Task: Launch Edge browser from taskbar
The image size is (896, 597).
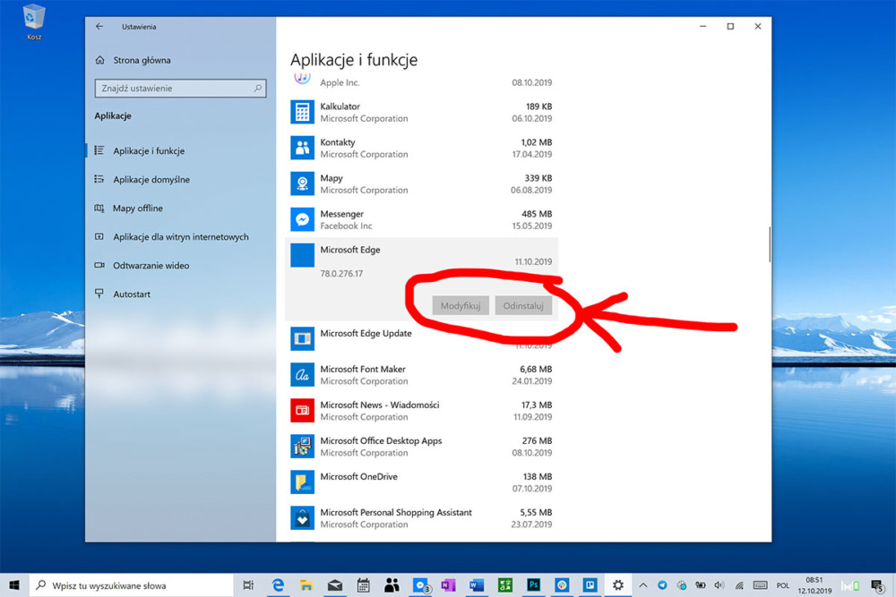Action: coord(278,585)
